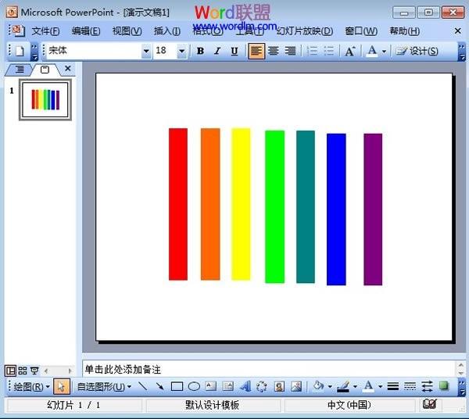The height and width of the screenshot is (419, 469).
Task: Open the 设计(S) design pane
Action: click(x=417, y=51)
